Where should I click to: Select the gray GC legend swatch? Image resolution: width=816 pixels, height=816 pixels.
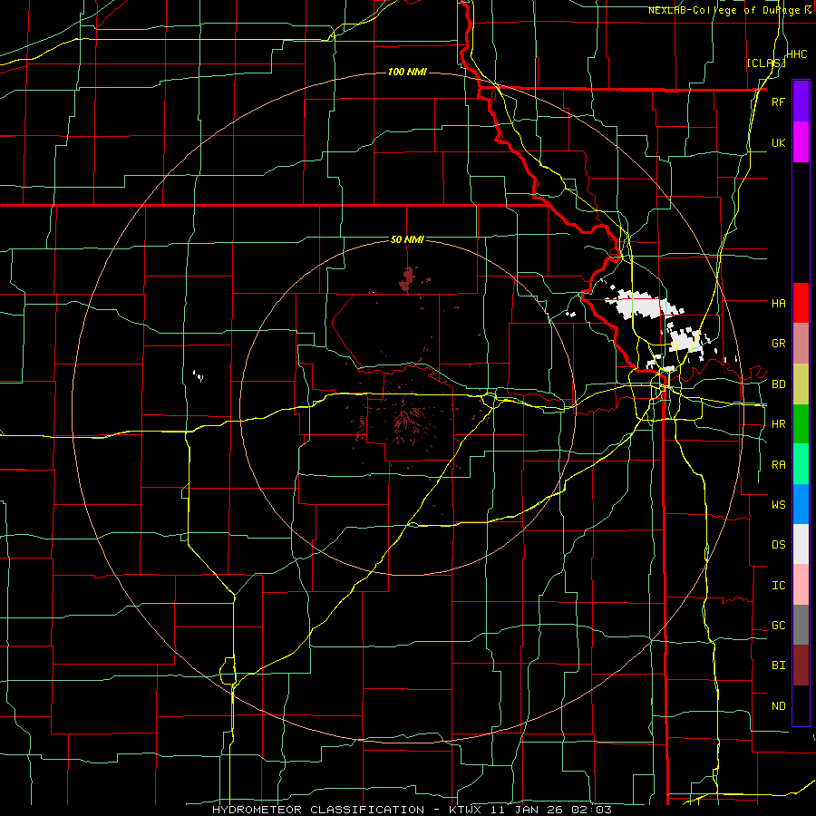[801, 625]
